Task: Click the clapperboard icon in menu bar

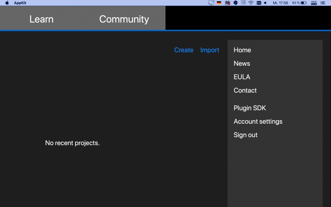Action: click(227, 3)
